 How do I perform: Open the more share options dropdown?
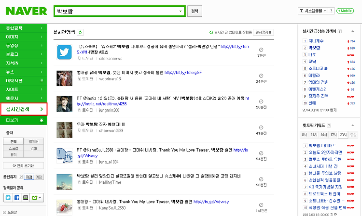(37, 198)
